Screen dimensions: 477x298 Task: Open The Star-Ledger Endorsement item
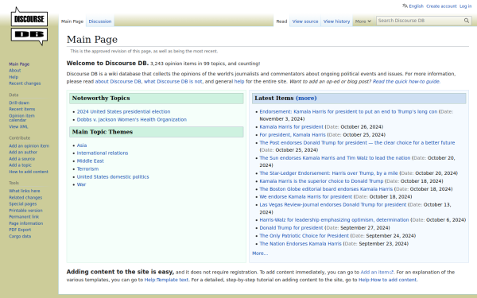(x=328, y=173)
